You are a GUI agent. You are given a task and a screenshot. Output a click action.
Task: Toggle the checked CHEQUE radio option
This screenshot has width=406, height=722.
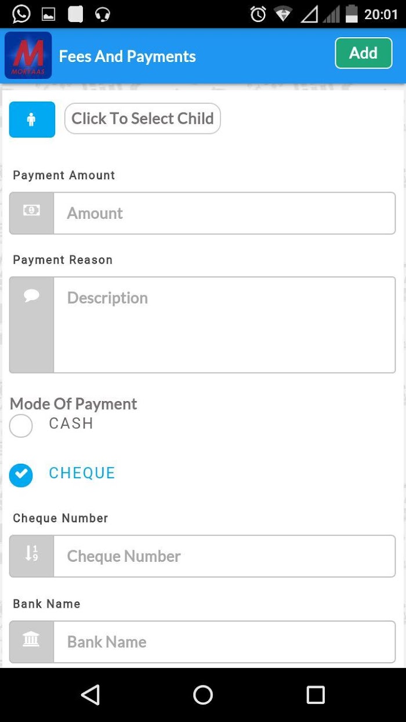tap(21, 475)
